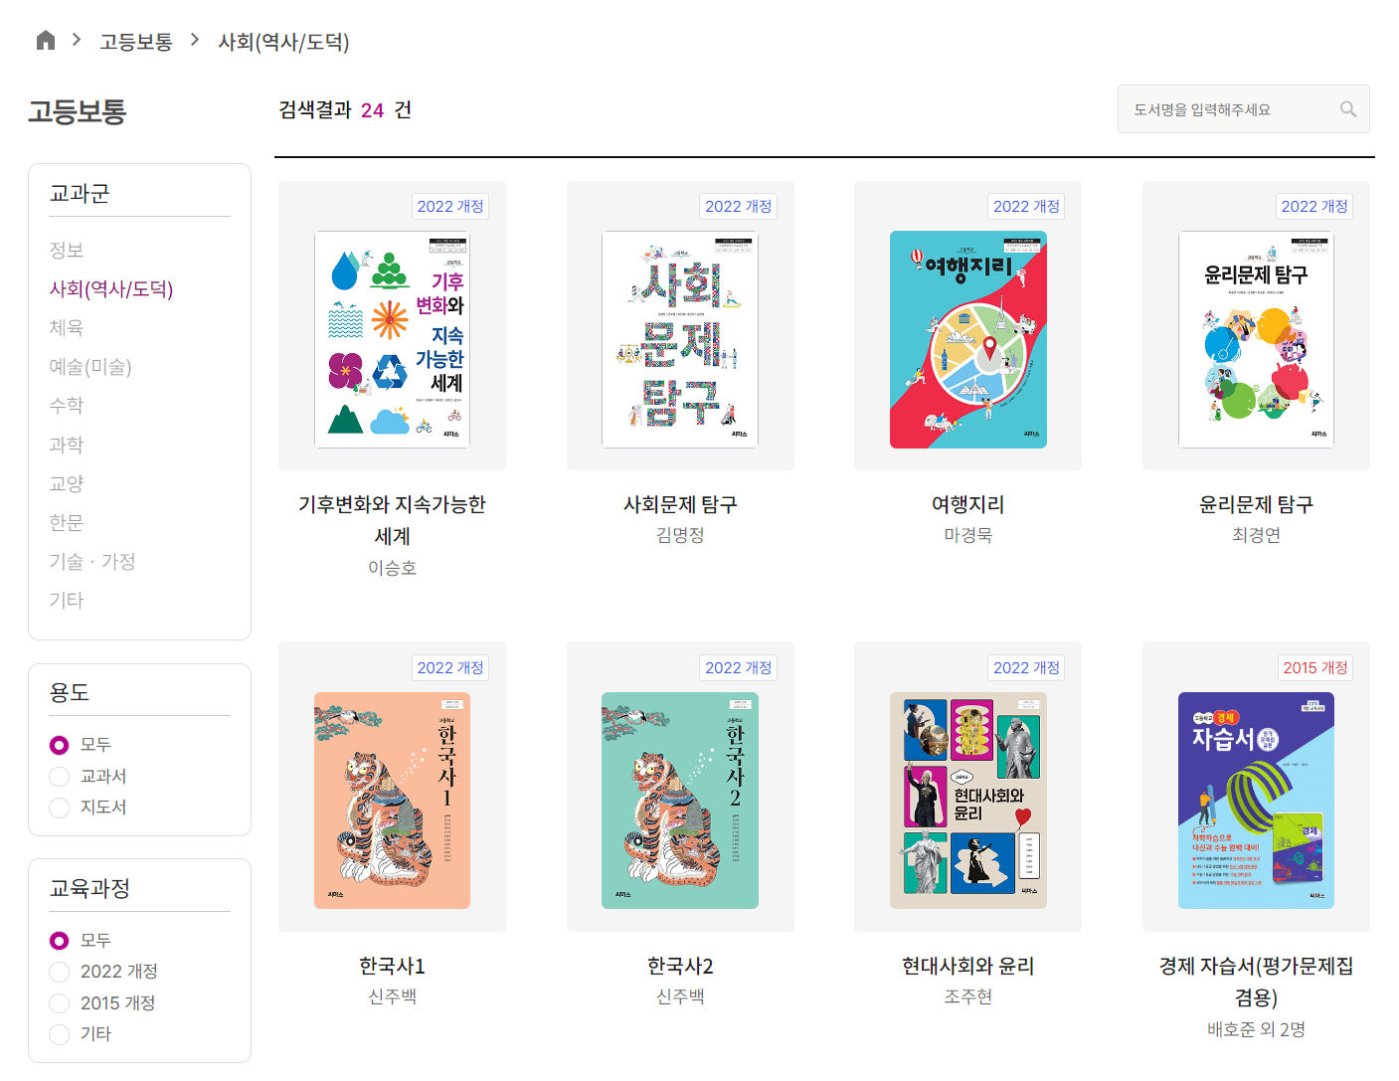This screenshot has height=1081, width=1399.
Task: Open the 현대사회와 윤리 book cover
Action: (x=967, y=801)
